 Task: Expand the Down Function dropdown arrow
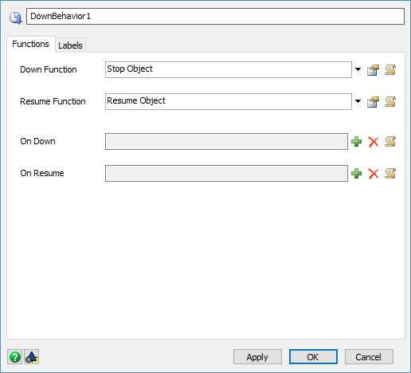(x=358, y=69)
